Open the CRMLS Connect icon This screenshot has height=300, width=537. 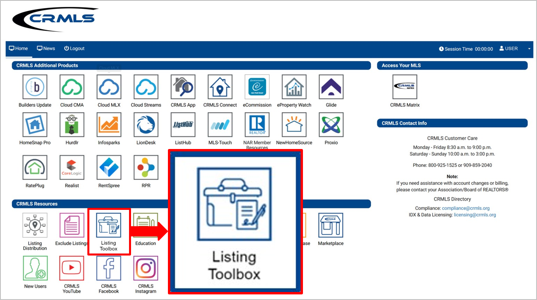220,87
